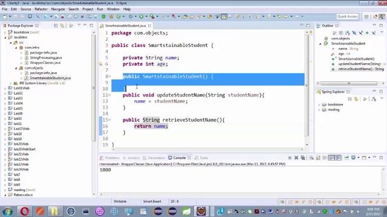Screen dimensions: 387x217
Task: Expand bookstore in Spring Explorer
Action: pos(319,104)
